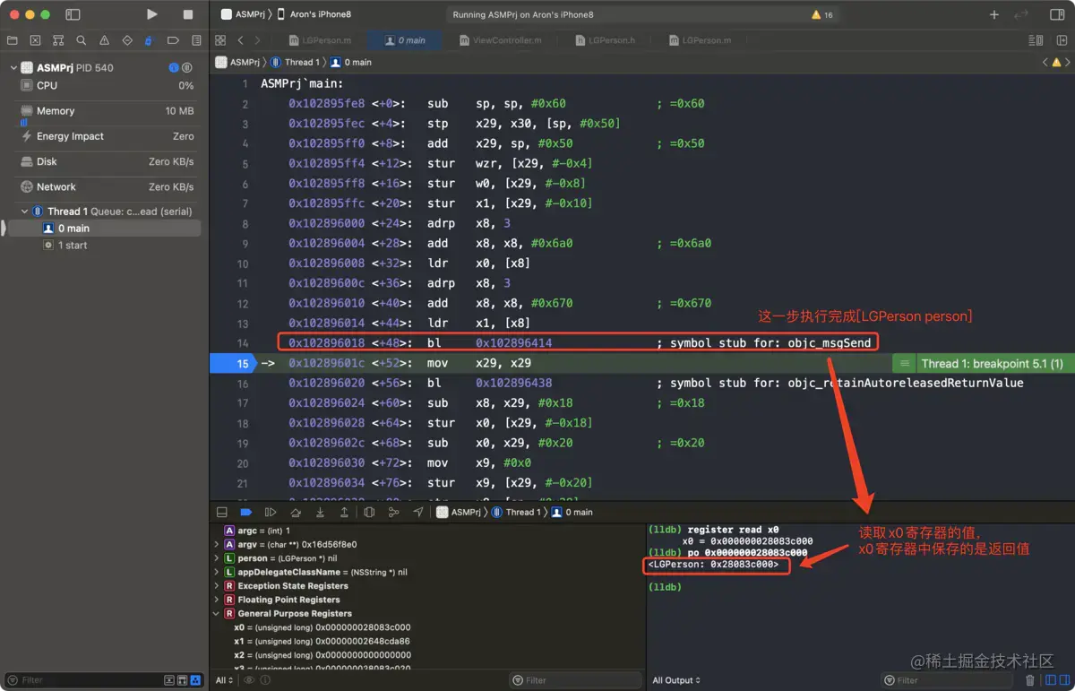Deactivate breakpoints with the blue toggle
This screenshot has width=1075, height=691.
(x=246, y=513)
